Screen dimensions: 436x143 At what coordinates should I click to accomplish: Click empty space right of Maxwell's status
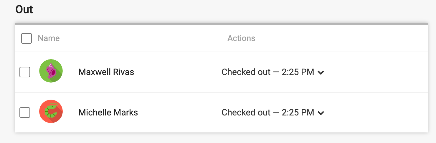[x=376, y=72]
